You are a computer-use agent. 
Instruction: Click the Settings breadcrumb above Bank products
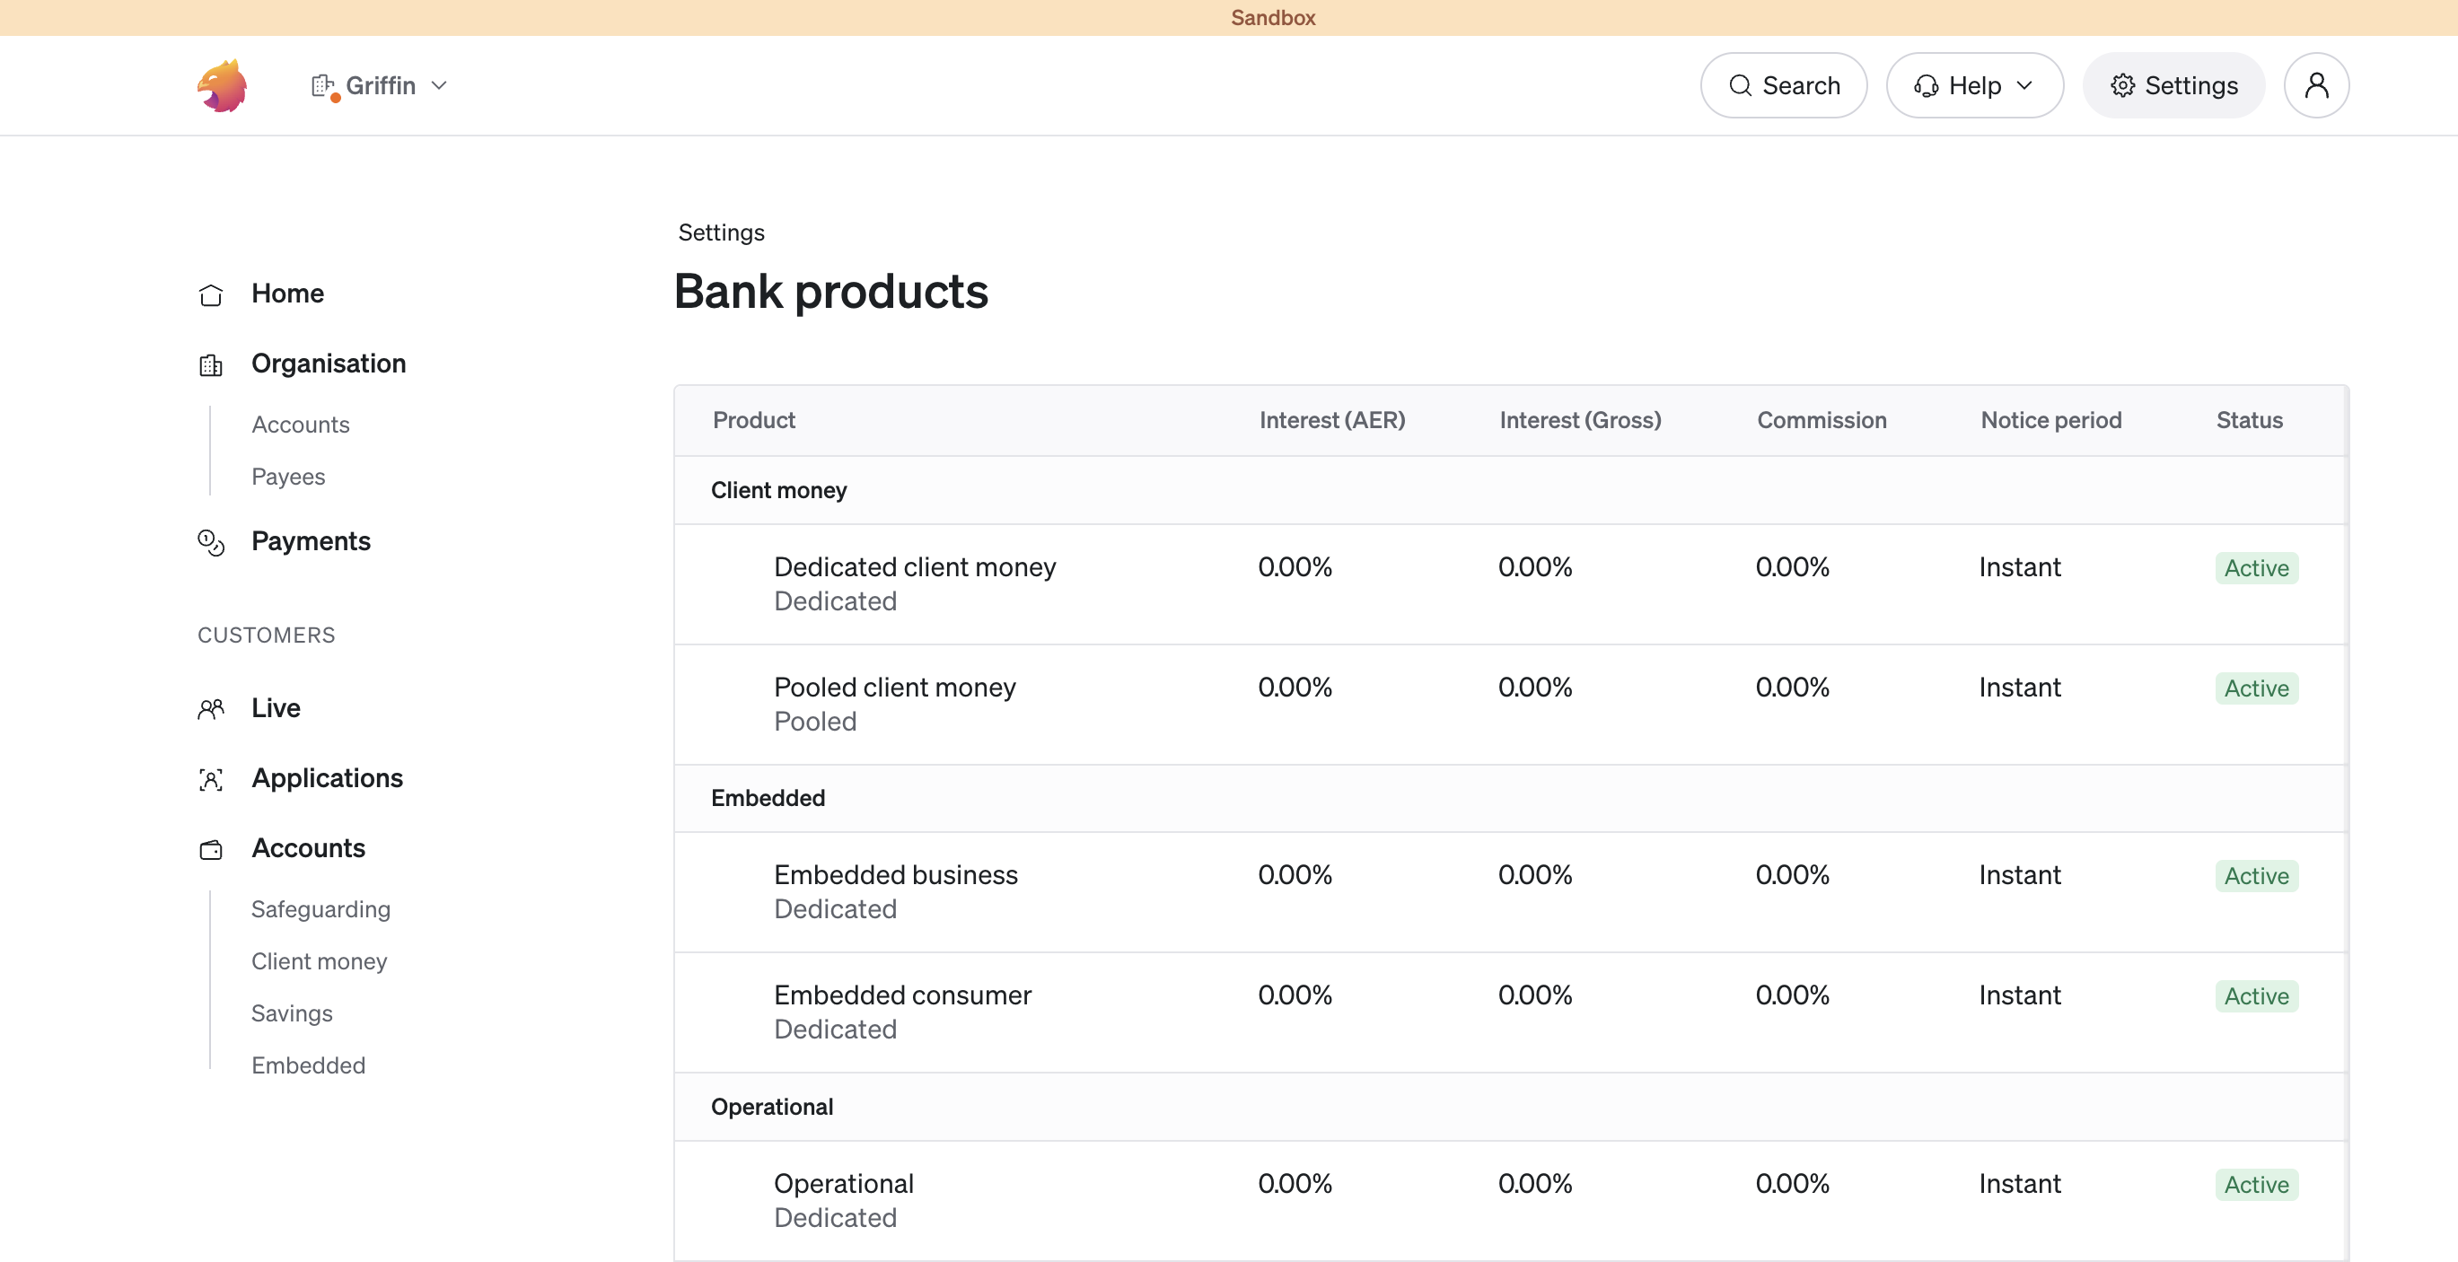[720, 232]
